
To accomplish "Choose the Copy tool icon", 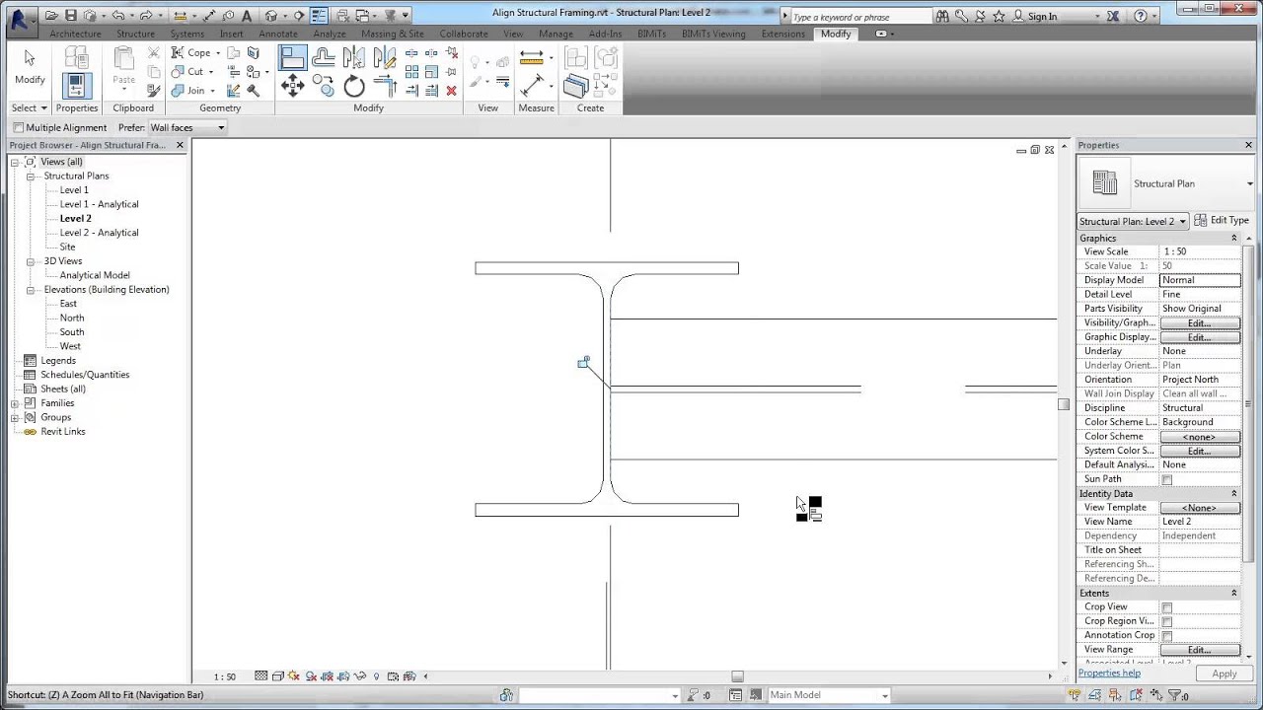I will 323,86.
